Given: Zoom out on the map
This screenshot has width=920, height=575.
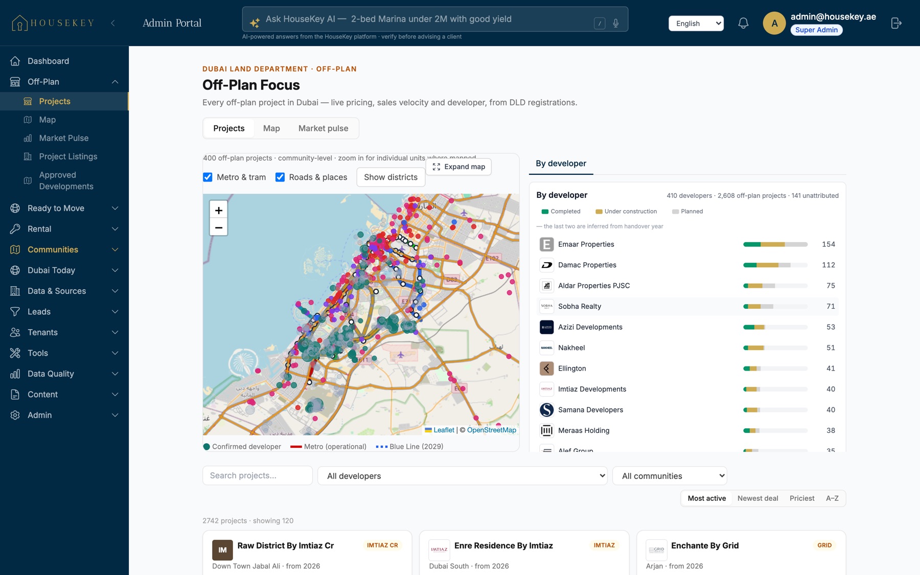Looking at the screenshot, I should coord(219,227).
